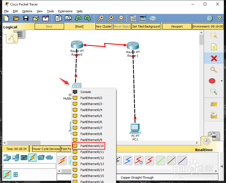
Task: Zoom out of the workspace
Action: 120,18
